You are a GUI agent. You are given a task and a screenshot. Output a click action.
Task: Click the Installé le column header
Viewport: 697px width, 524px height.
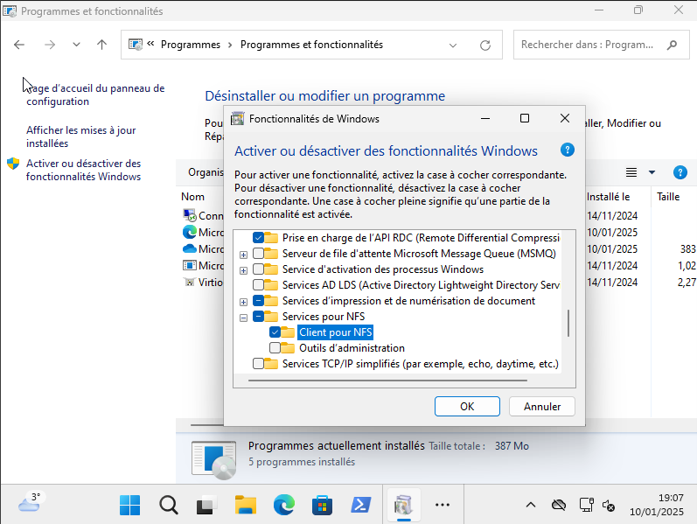tap(608, 197)
